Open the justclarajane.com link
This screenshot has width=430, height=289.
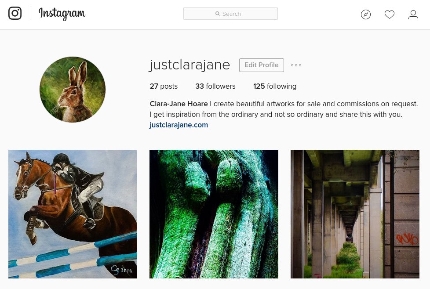click(x=179, y=125)
